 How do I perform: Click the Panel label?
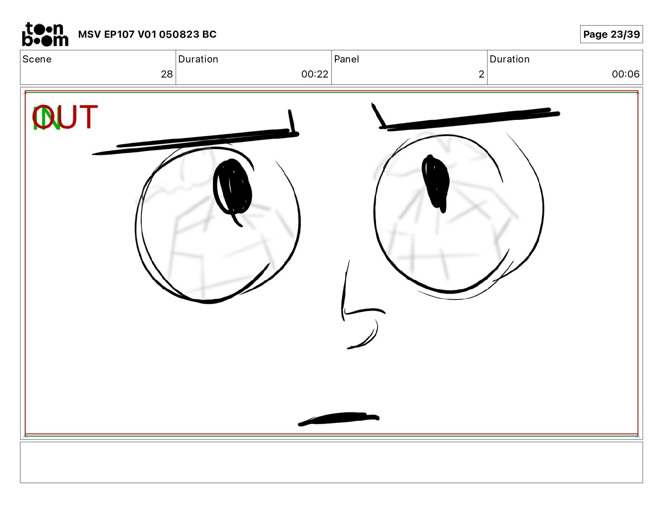[x=347, y=59]
